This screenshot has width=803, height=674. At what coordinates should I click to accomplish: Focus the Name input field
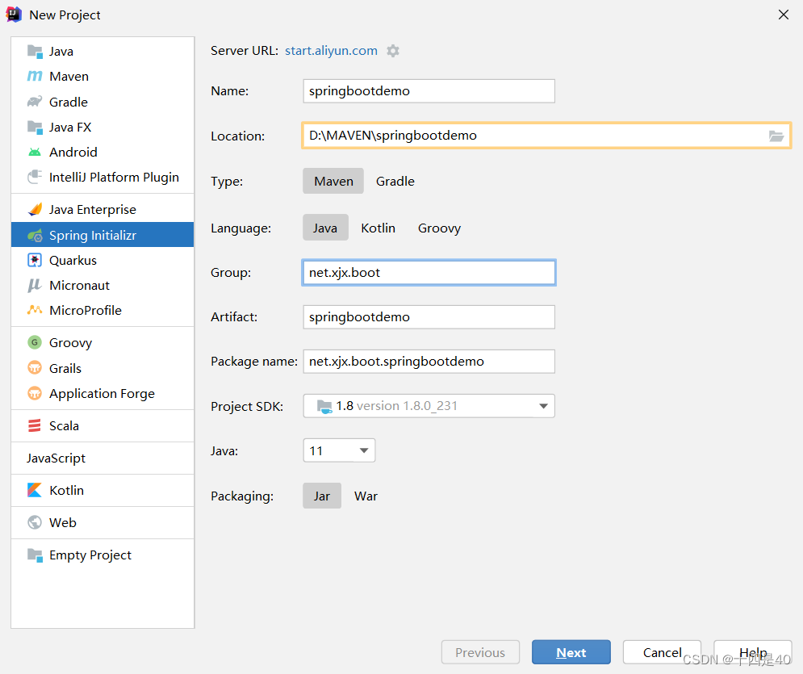click(x=429, y=90)
